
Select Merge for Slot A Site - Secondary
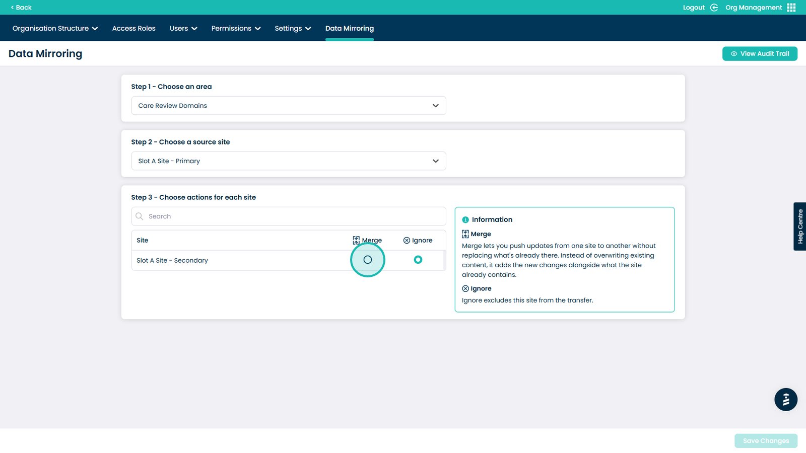pos(368,260)
